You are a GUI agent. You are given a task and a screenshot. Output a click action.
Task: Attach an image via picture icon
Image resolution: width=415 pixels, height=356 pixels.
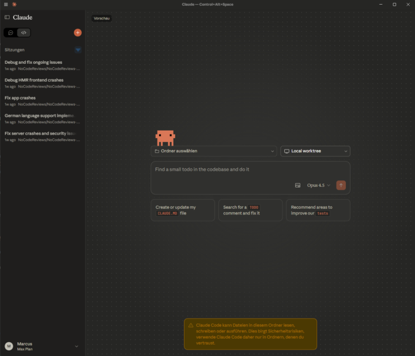pyautogui.click(x=298, y=185)
